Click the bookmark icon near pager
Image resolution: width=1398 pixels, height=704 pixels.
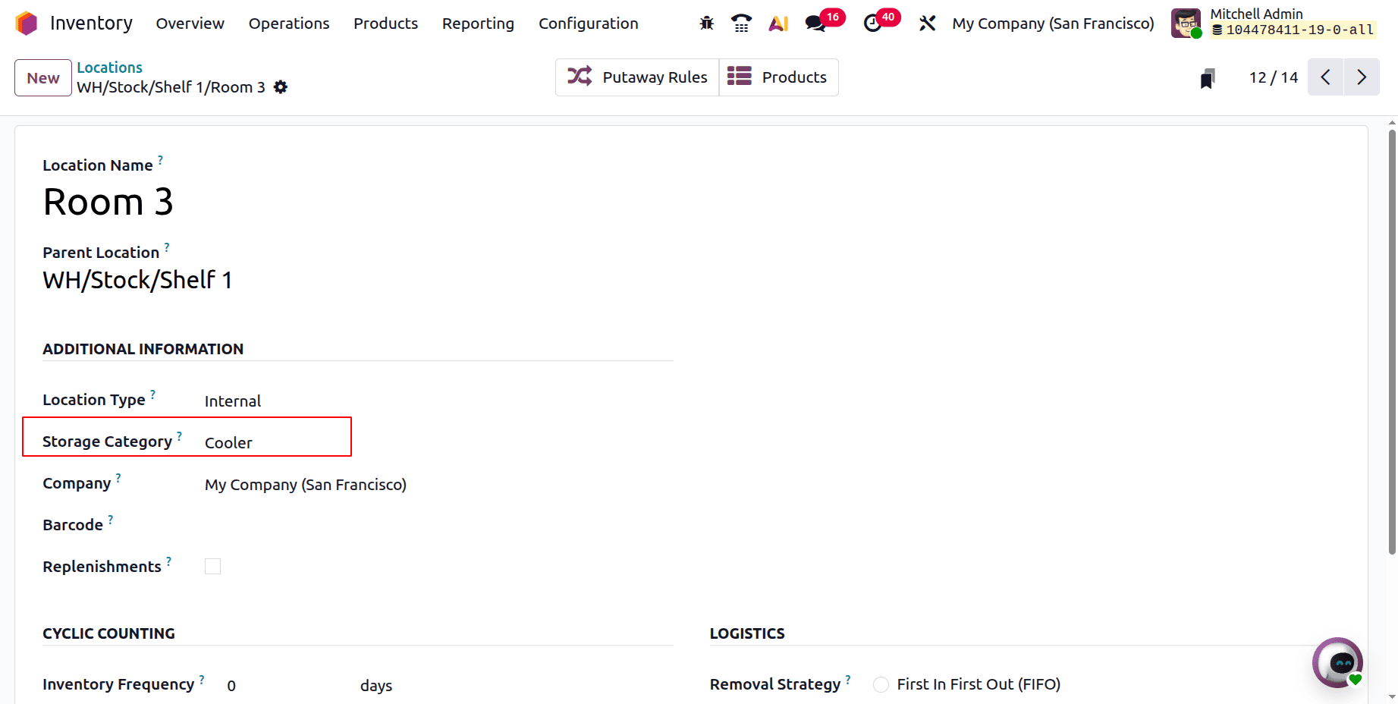pos(1208,78)
